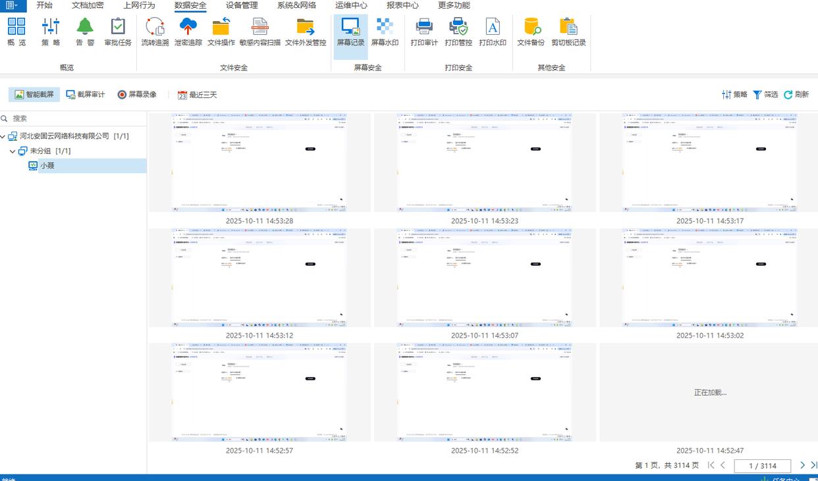
Task: Switch to the 运维中心 tab
Action: [x=351, y=5]
